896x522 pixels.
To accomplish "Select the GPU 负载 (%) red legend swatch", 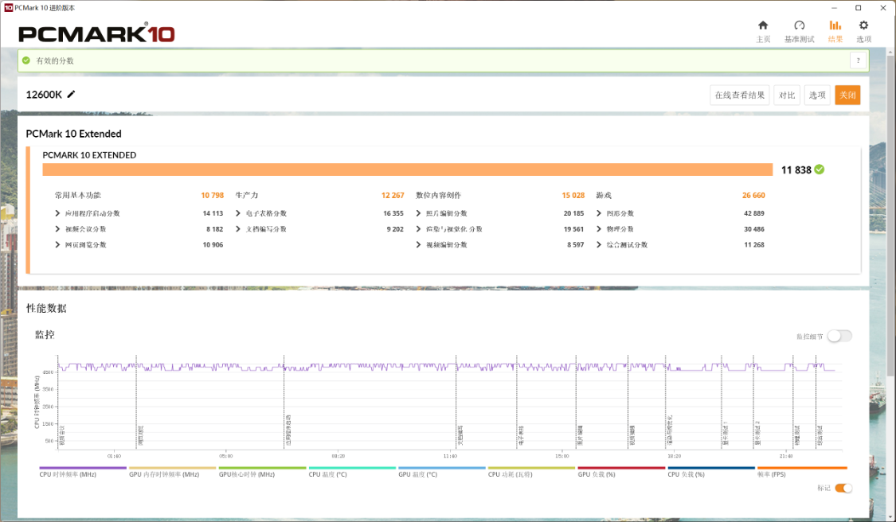I will [x=621, y=469].
